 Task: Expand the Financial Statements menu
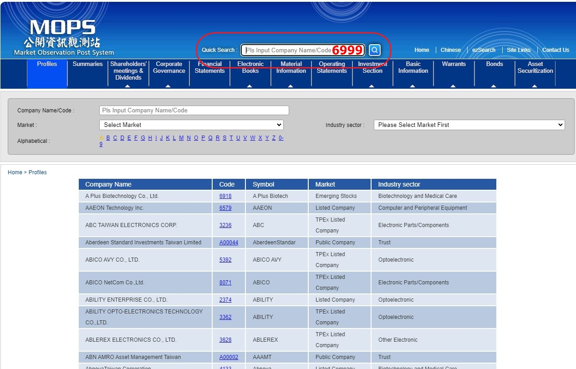pos(210,68)
